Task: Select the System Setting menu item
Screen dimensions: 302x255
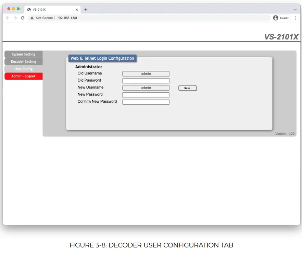Action: pos(23,54)
